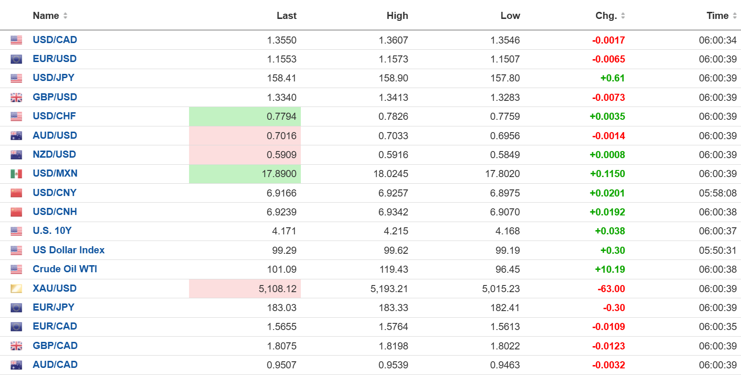Open the Crude Oil WTI link
This screenshot has width=741, height=375.
click(65, 269)
